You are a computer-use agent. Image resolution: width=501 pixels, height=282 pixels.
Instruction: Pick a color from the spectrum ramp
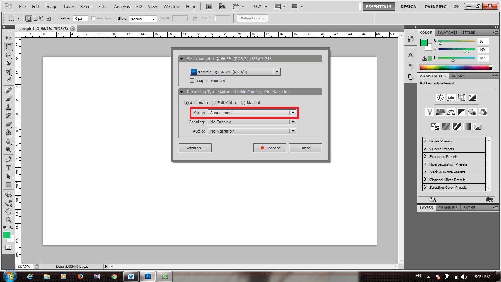coord(454,68)
